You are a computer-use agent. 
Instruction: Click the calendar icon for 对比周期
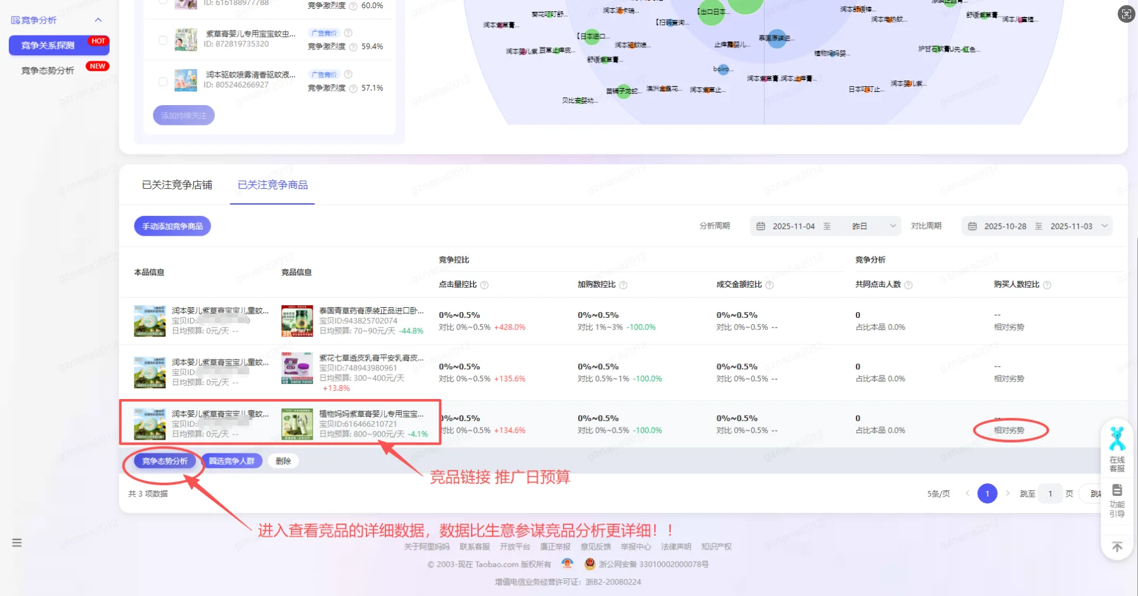tap(972, 225)
